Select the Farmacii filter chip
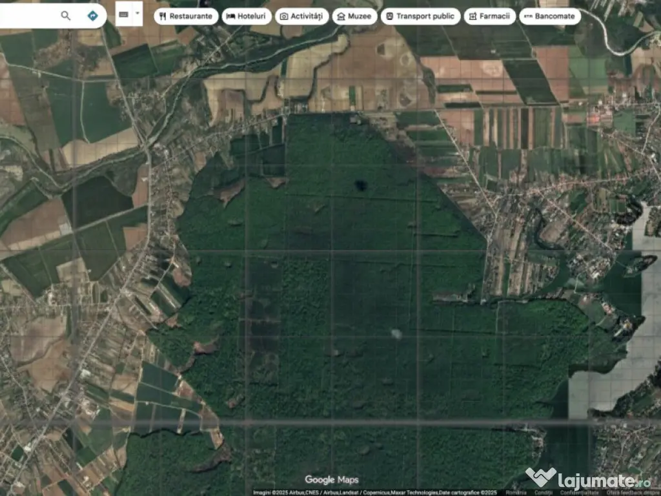This screenshot has width=661, height=496. [489, 16]
